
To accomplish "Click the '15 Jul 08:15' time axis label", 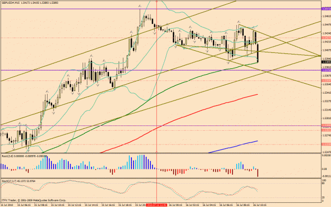I will (x=41, y=205).
